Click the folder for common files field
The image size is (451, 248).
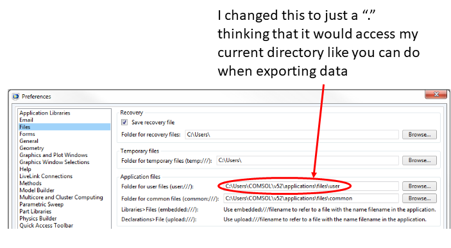pos(311,198)
